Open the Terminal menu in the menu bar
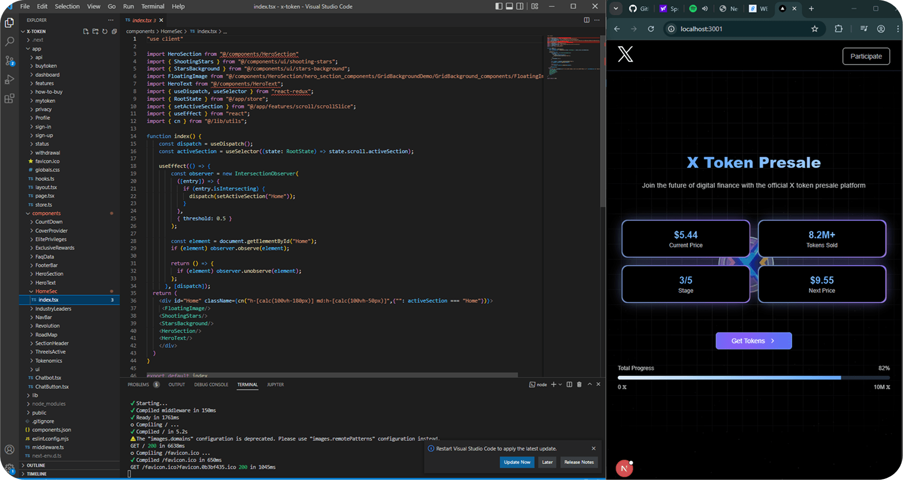The width and height of the screenshot is (903, 480). point(152,6)
